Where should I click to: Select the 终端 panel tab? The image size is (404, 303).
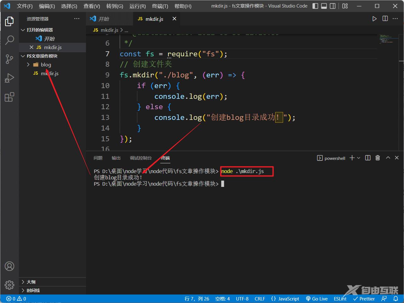pyautogui.click(x=165, y=158)
